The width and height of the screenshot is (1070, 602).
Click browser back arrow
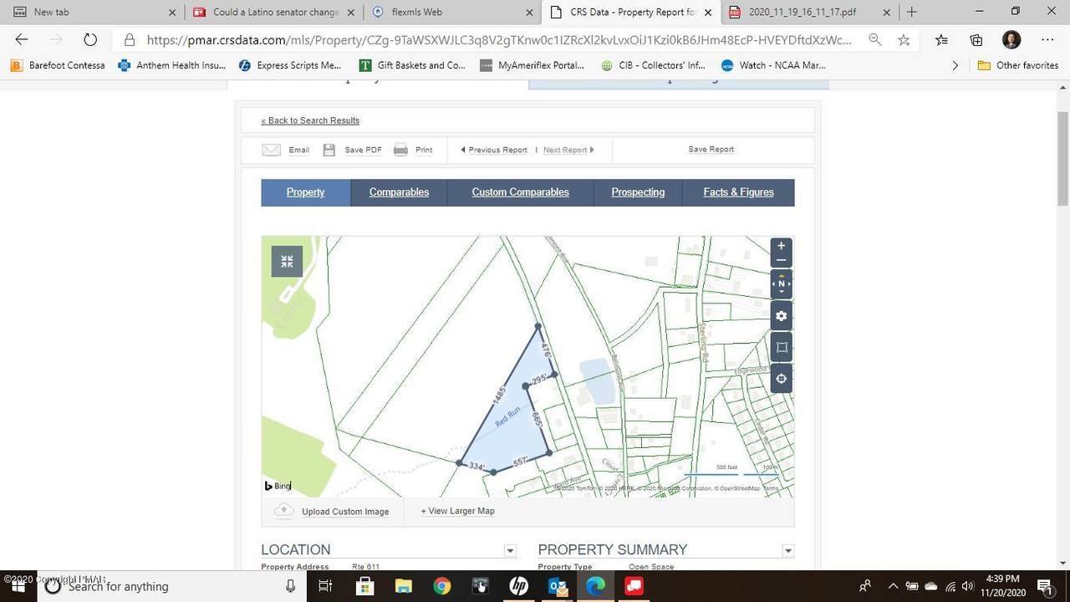pos(22,39)
